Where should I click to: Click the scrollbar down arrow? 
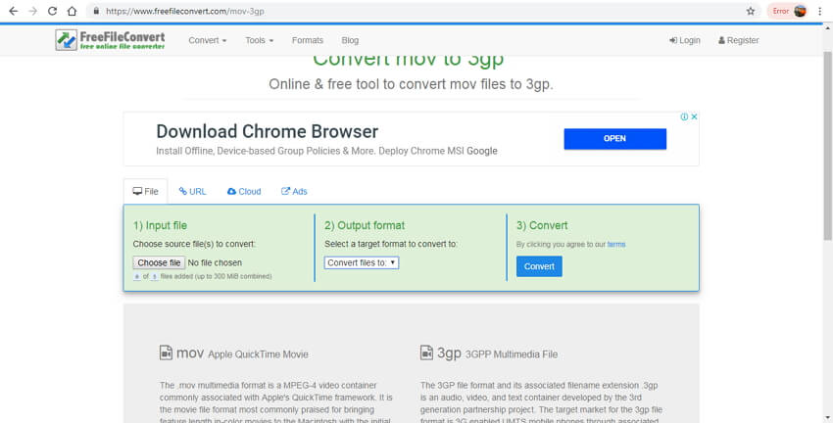(828, 419)
